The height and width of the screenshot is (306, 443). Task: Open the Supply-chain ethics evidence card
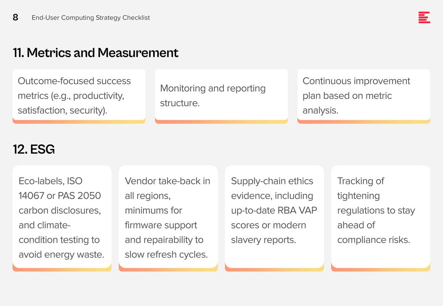click(274, 217)
